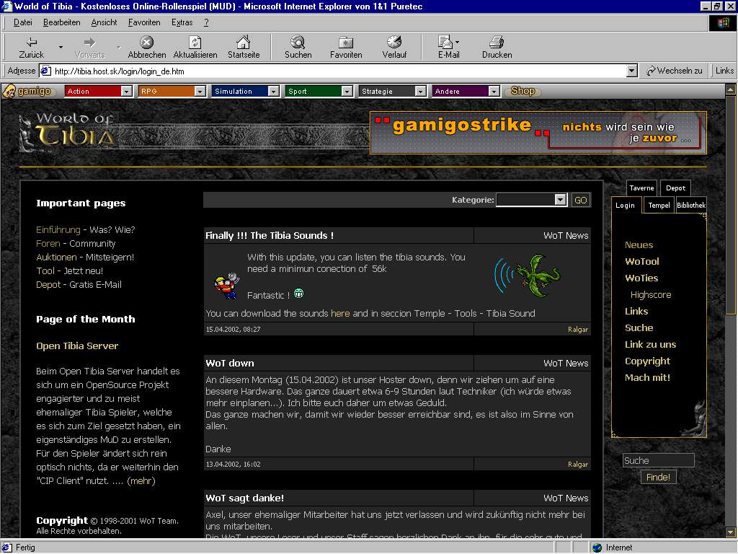
Task: Stop loading with the Abbrechen icon
Action: (147, 43)
